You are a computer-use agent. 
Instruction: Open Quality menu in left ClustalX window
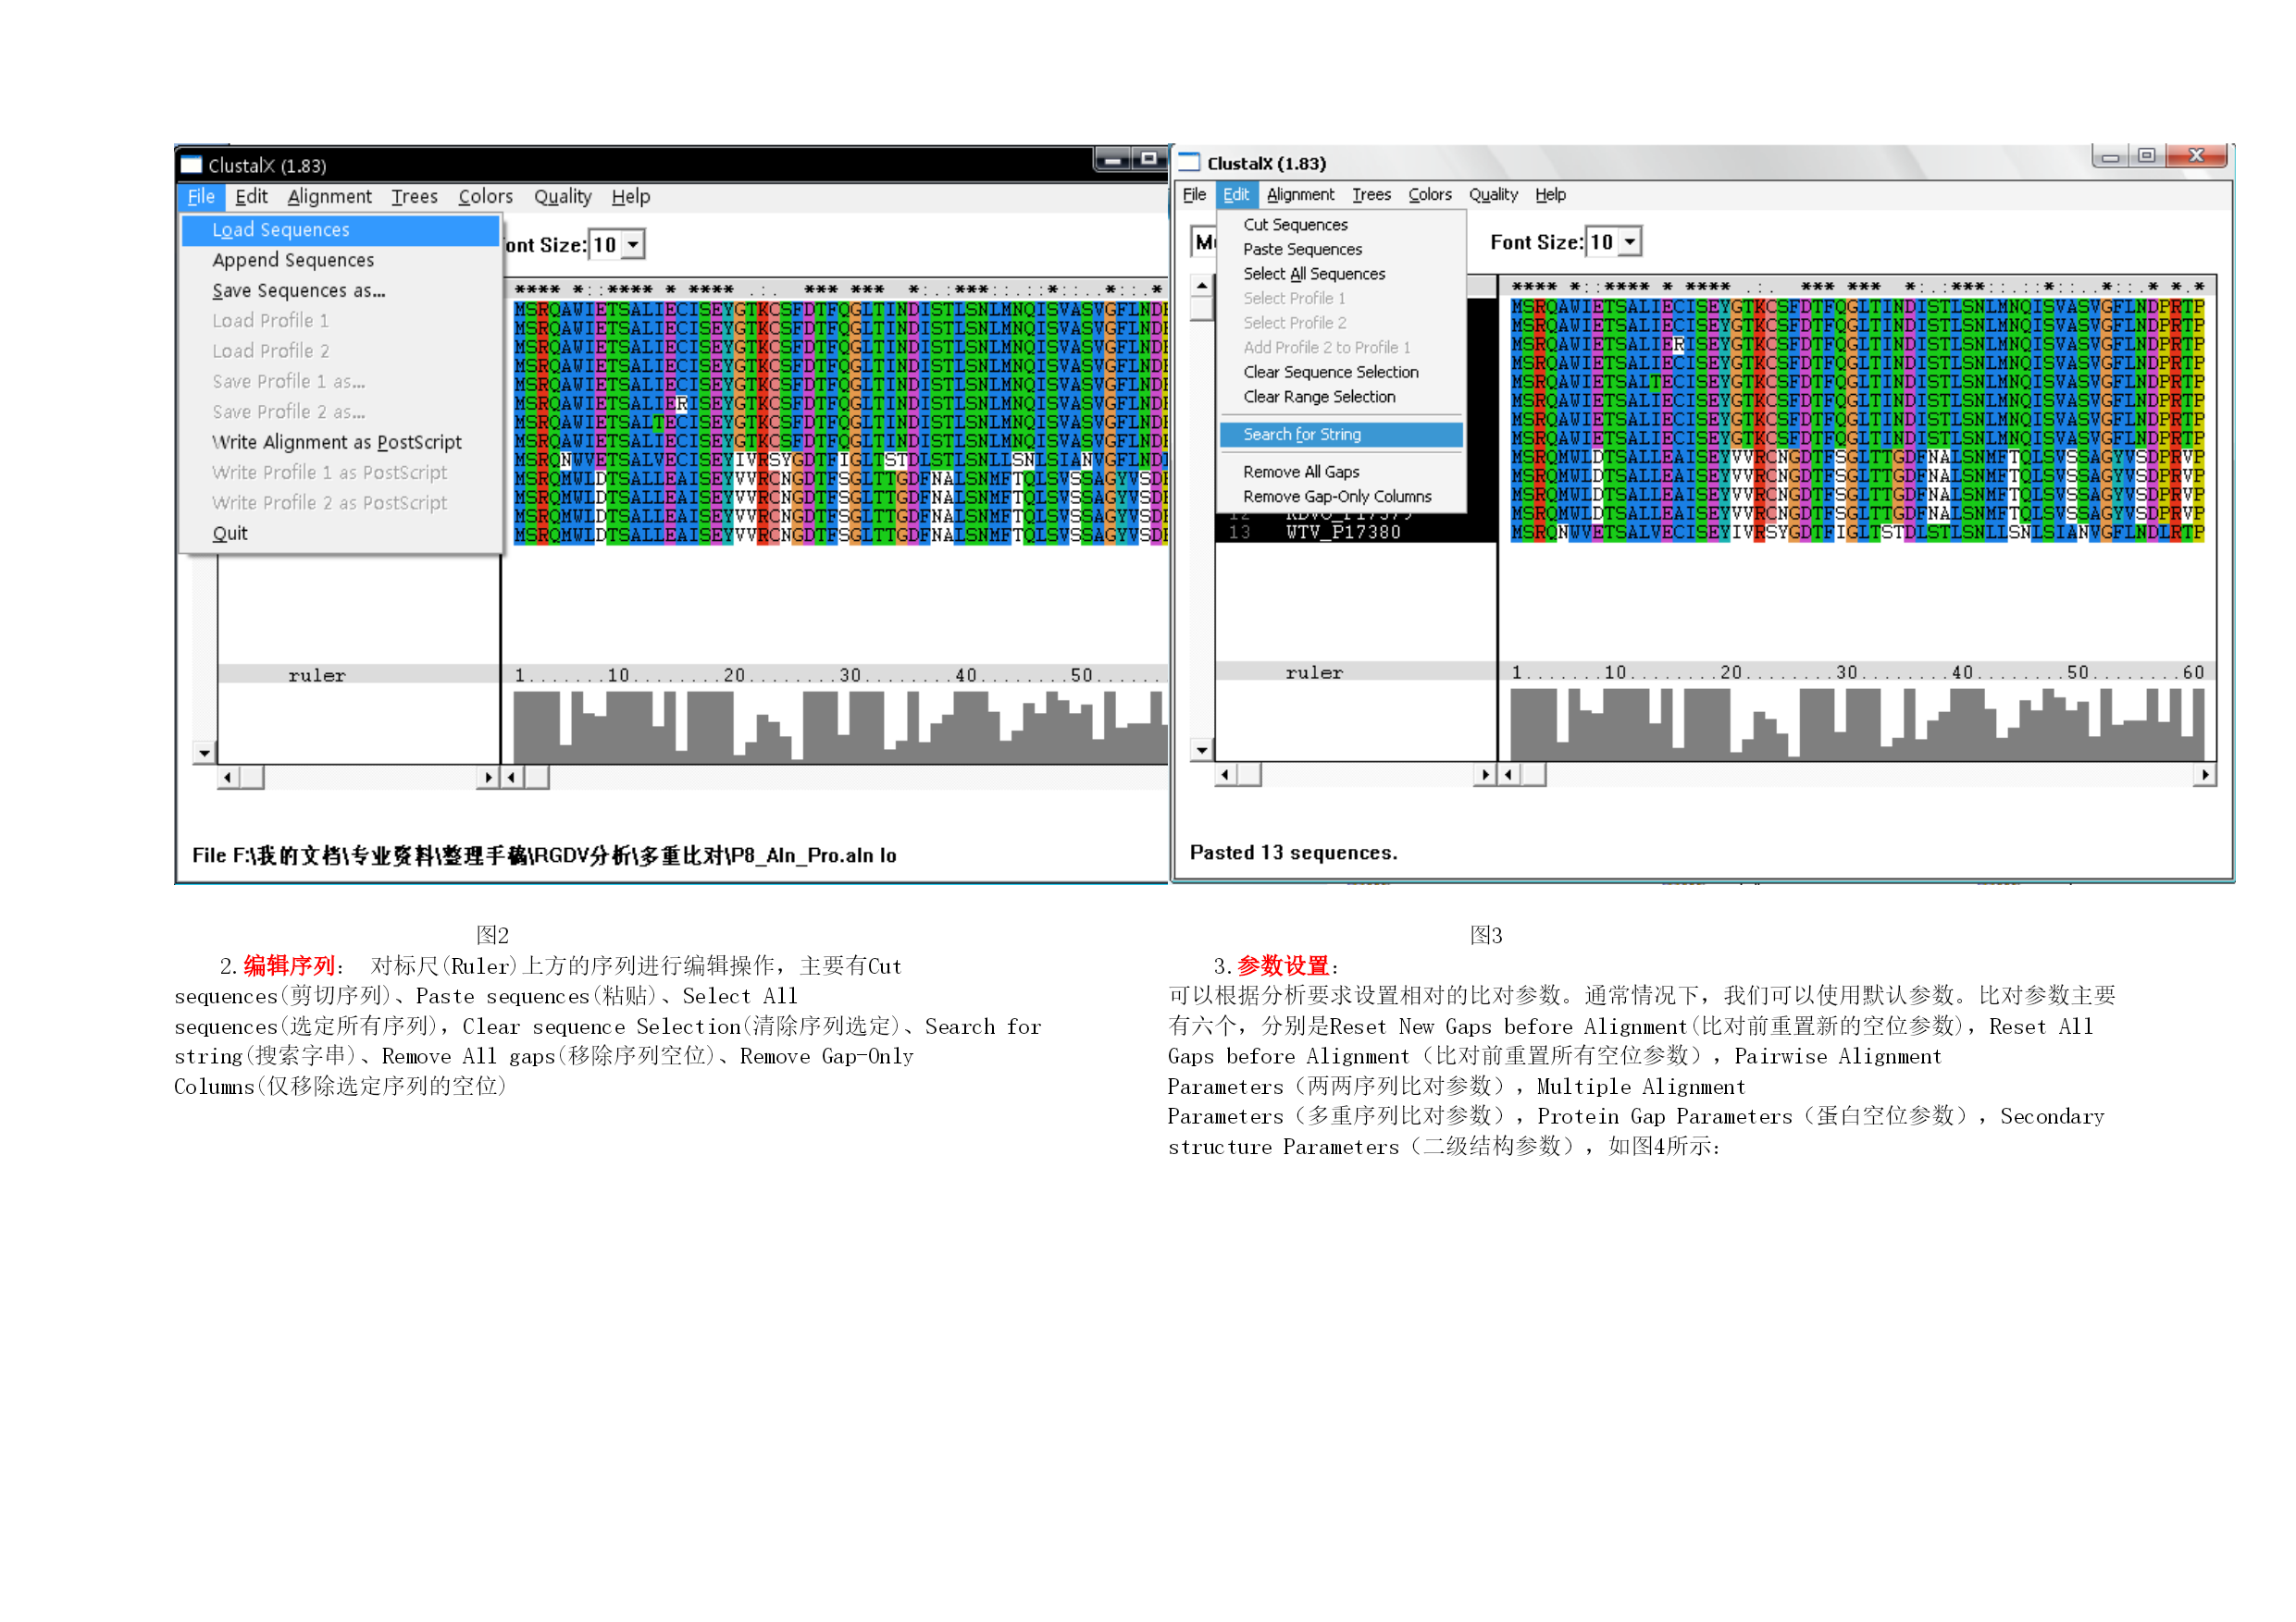point(562,197)
